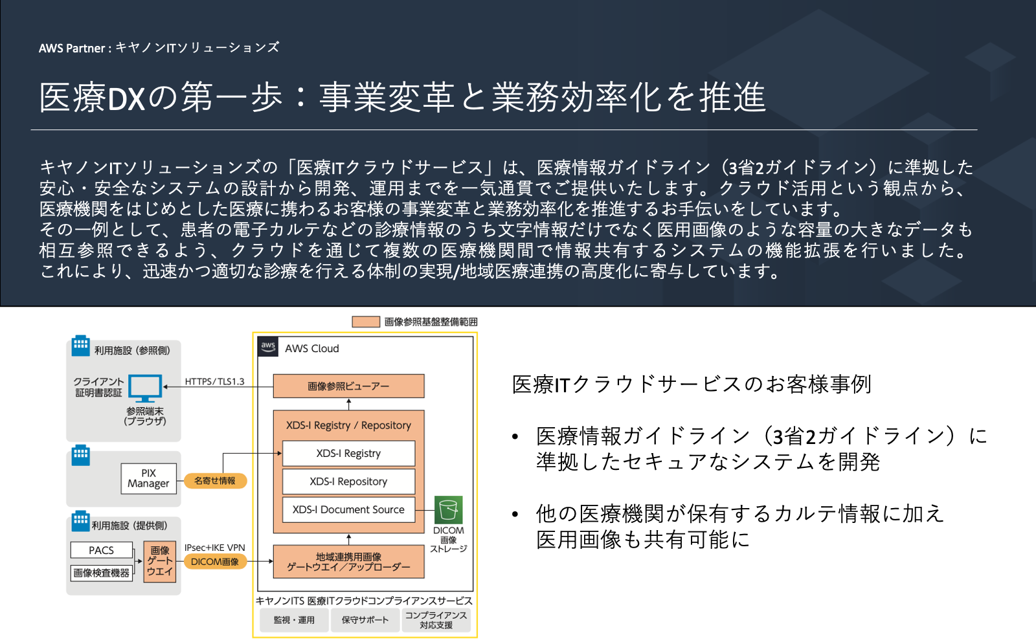Click the クライアント証明書認証 label
The height and width of the screenshot is (644, 1036).
point(98,387)
